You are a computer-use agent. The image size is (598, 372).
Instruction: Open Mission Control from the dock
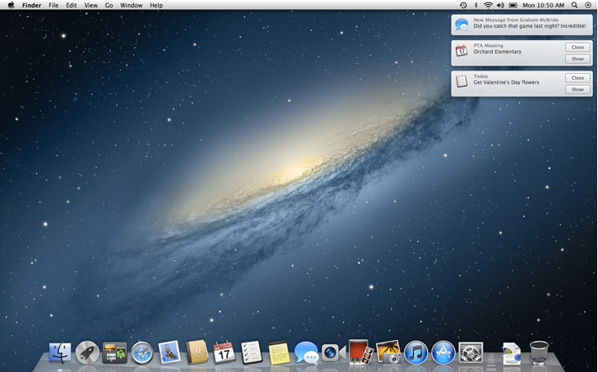coord(114,353)
